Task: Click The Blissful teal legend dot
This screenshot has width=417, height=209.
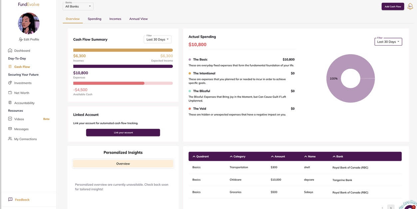Action: (x=190, y=91)
